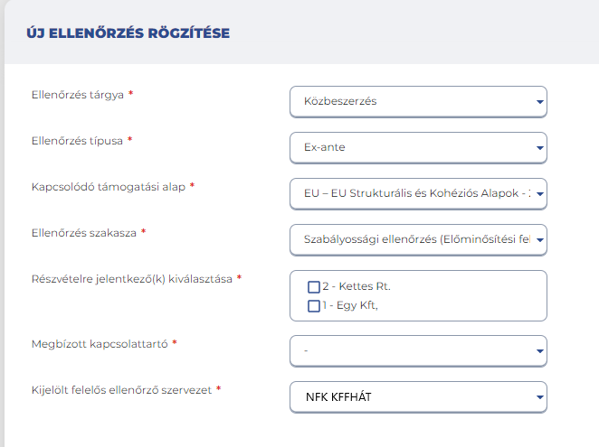599x447 pixels.
Task: Select the 1 - Egy Kft, label text
Action: [x=350, y=305]
